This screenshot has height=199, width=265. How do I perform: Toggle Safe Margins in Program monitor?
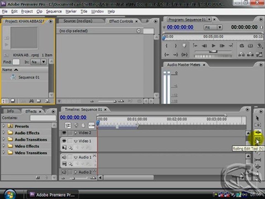pos(250,46)
